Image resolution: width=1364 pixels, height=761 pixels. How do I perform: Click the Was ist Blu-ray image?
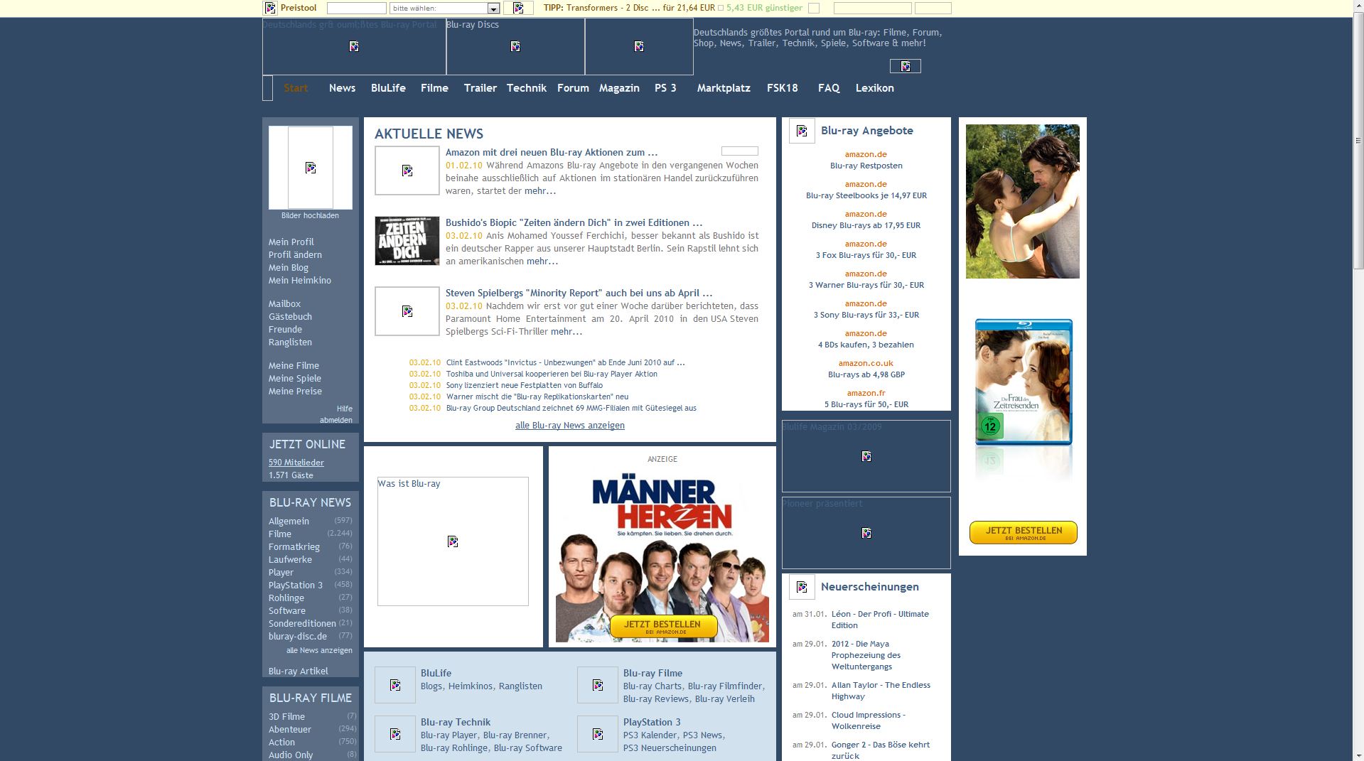click(x=453, y=541)
